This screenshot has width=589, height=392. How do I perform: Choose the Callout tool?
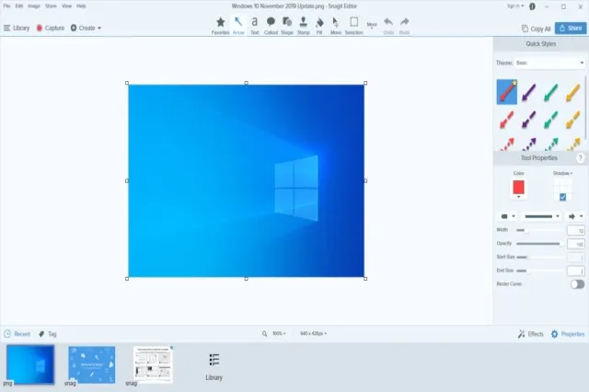point(271,23)
